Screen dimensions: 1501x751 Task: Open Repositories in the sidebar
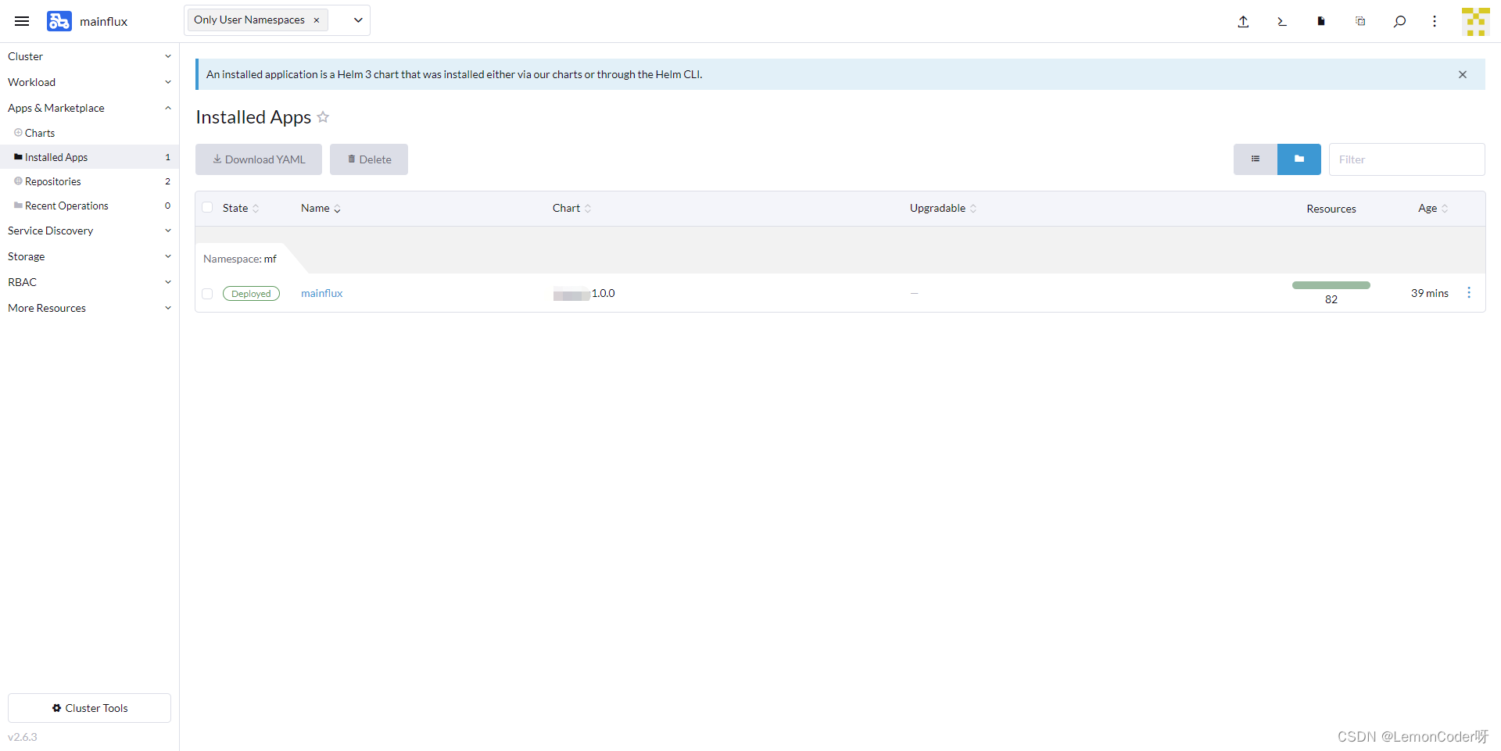click(x=89, y=181)
